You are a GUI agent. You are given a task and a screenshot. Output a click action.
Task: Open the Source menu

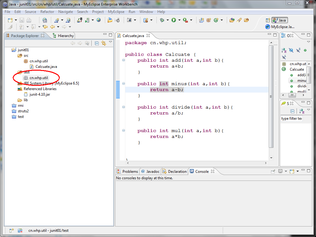tap(31, 12)
